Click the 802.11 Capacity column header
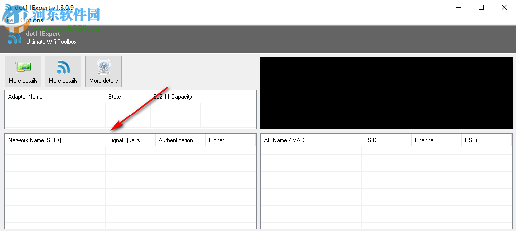Viewport: 516px width, 231px height. [x=175, y=97]
